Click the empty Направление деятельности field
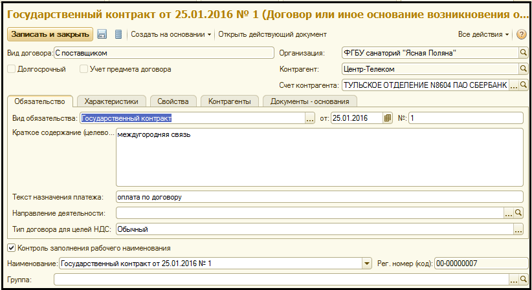Image resolution: width=532 pixels, height=290 pixels. pyautogui.click(x=310, y=212)
